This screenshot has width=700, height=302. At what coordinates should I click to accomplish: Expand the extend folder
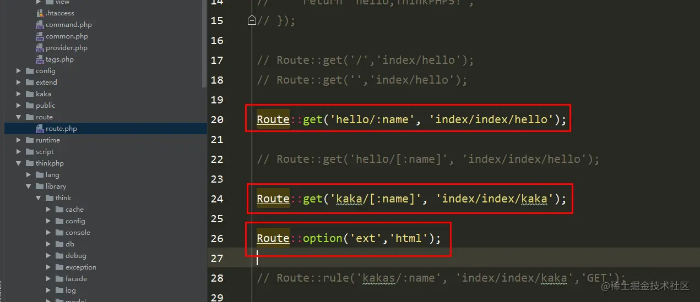[19, 83]
